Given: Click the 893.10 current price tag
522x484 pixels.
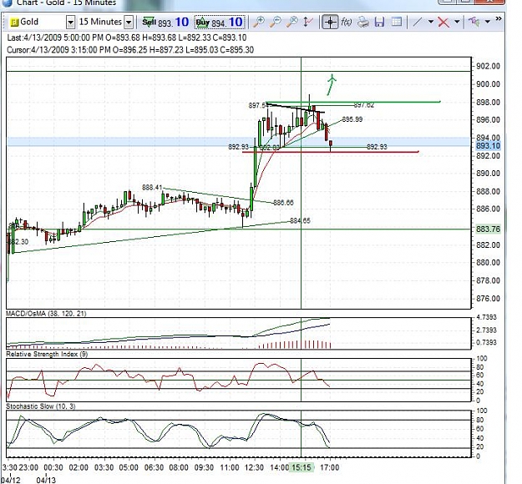Looking at the screenshot, I should tap(488, 146).
